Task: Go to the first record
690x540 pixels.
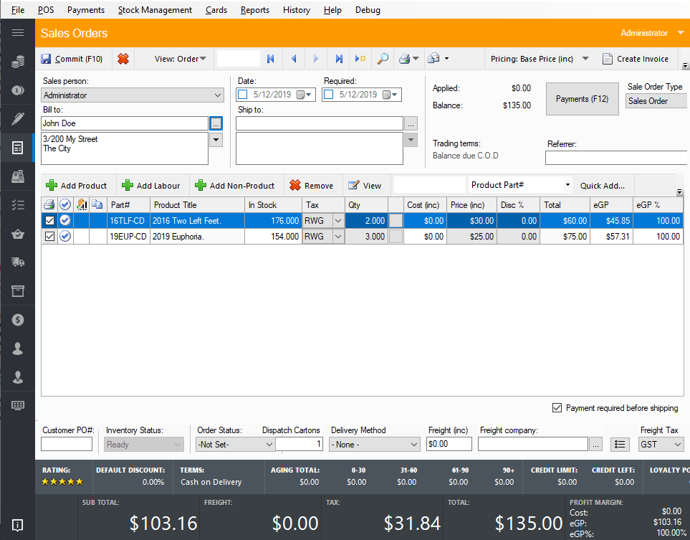Action: [x=271, y=59]
